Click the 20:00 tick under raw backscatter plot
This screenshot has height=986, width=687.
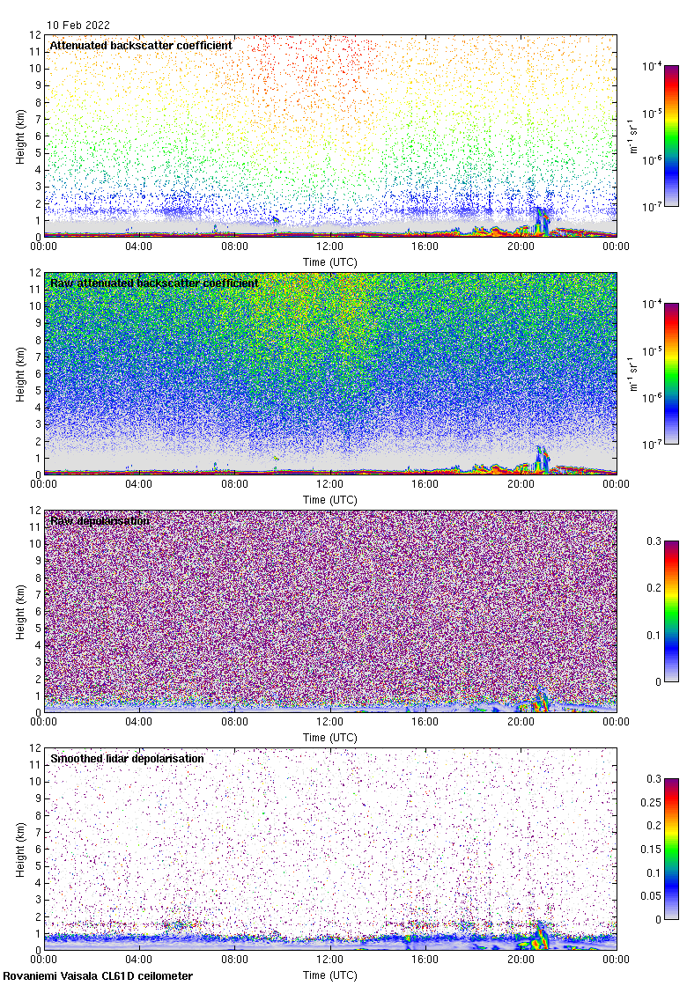[x=521, y=484]
